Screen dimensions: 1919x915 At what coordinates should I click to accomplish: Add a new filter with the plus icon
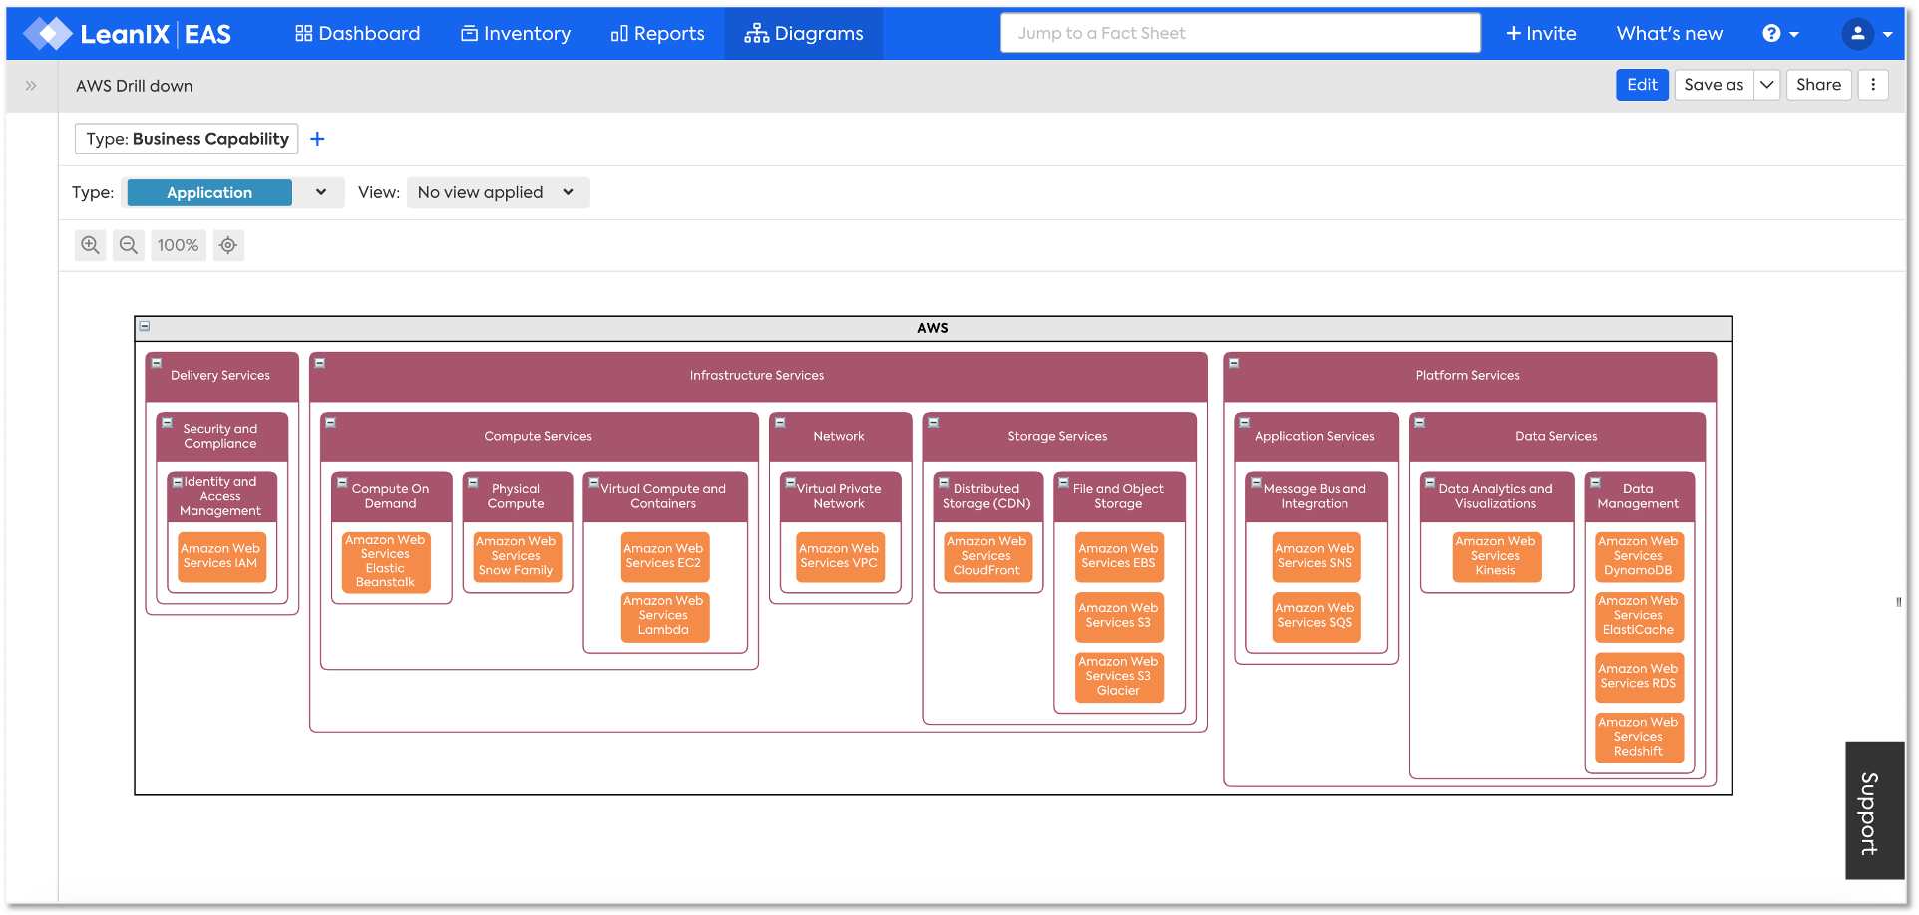[317, 139]
